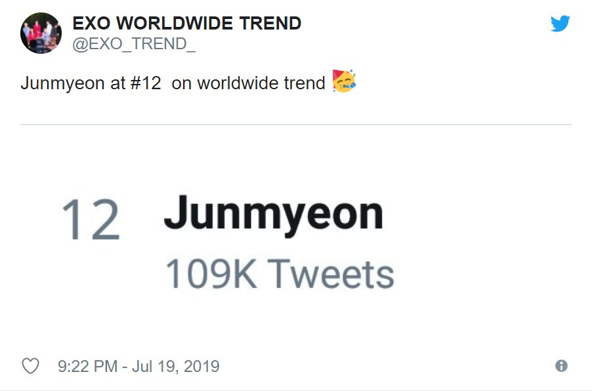Click the horizontal divider below the tweet text

pos(295,125)
